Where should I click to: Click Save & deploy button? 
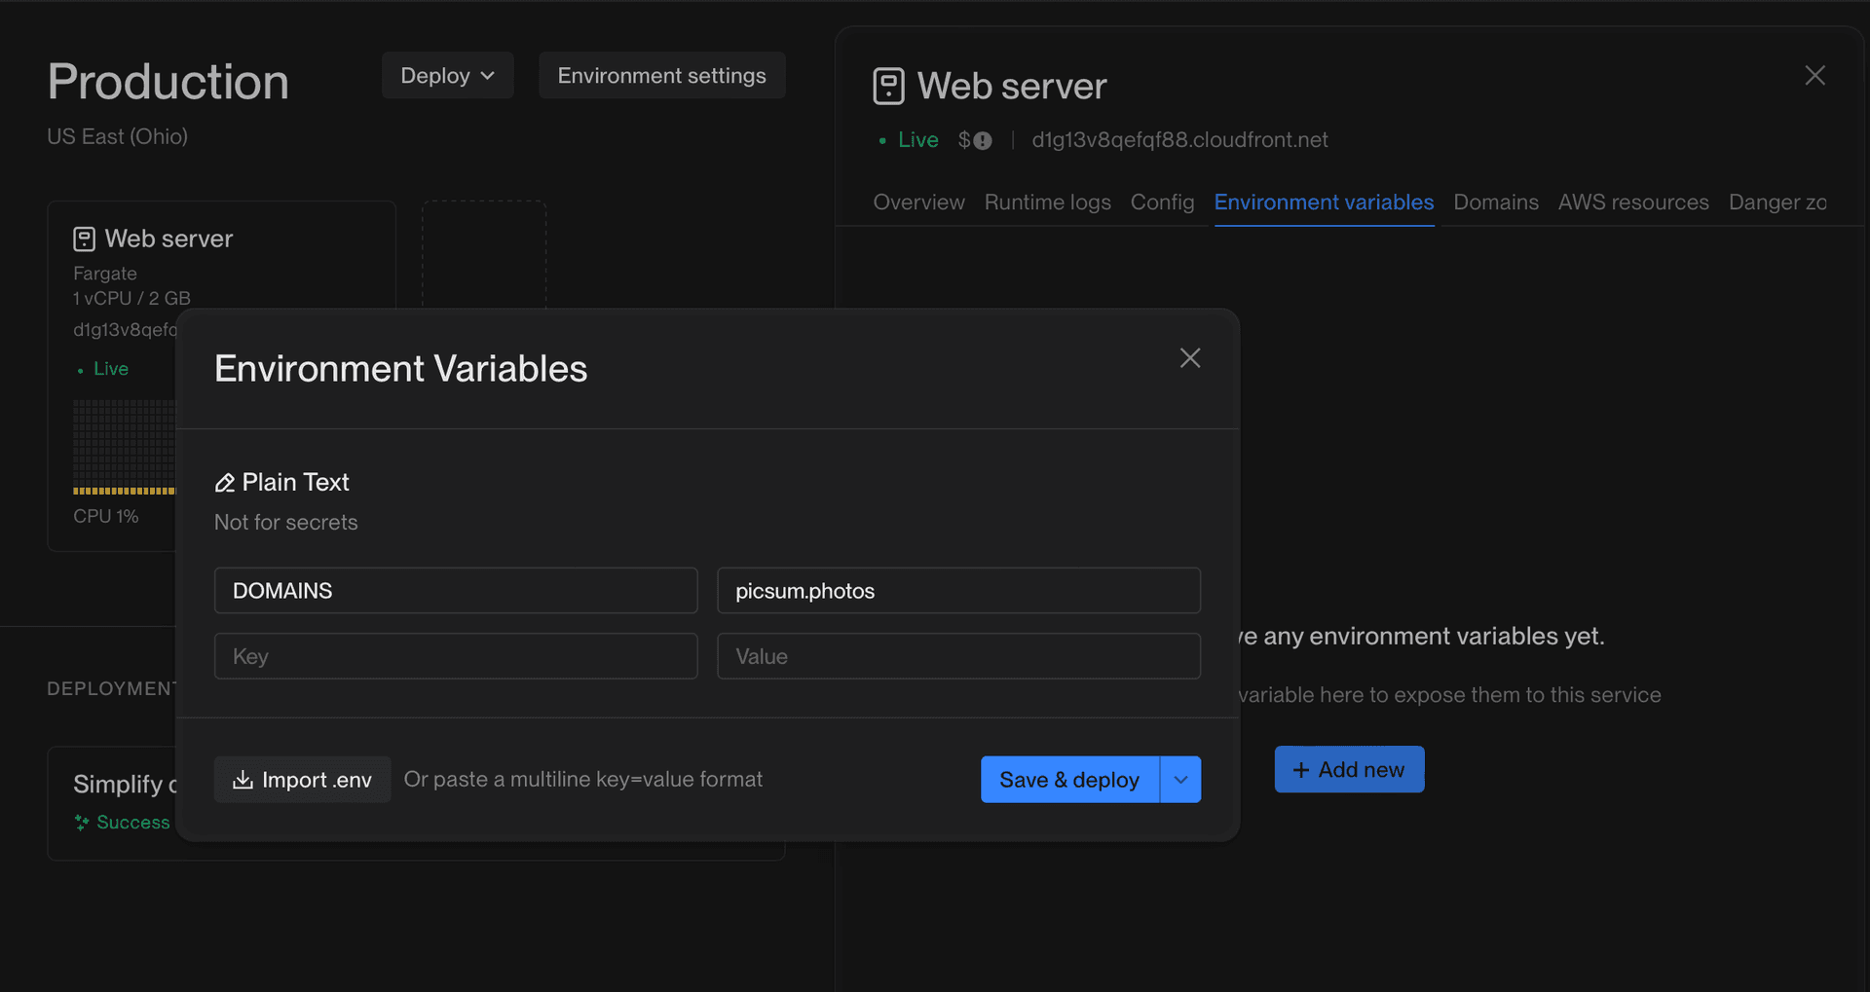(x=1069, y=780)
